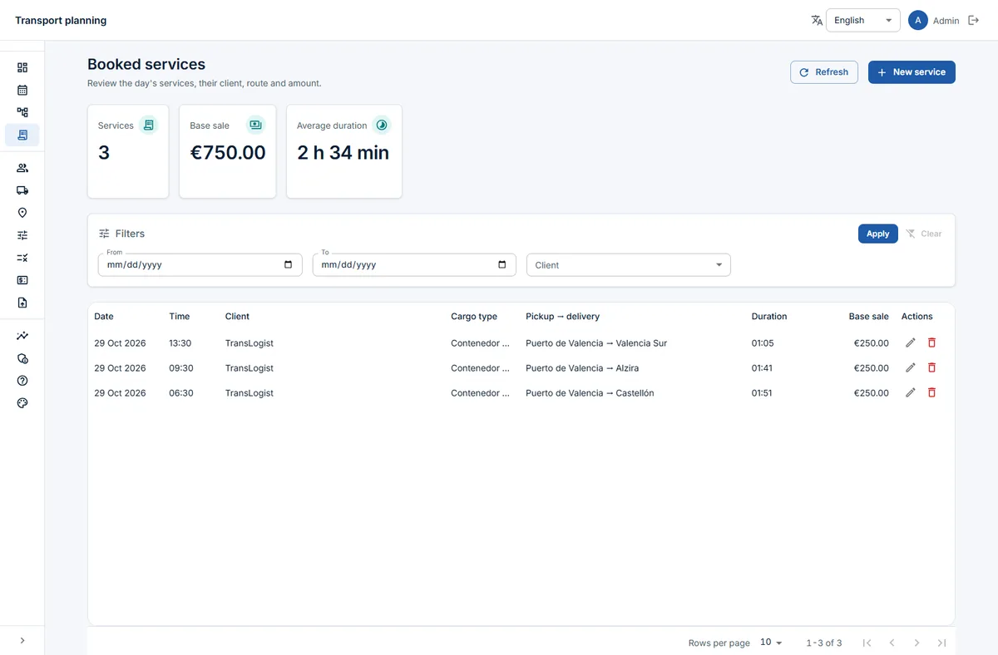Open the truck vehicles icon in the sidebar
Image resolution: width=998 pixels, height=655 pixels.
[x=22, y=190]
